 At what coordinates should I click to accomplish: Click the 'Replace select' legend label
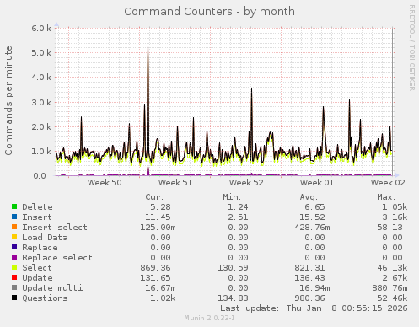[57, 258]
